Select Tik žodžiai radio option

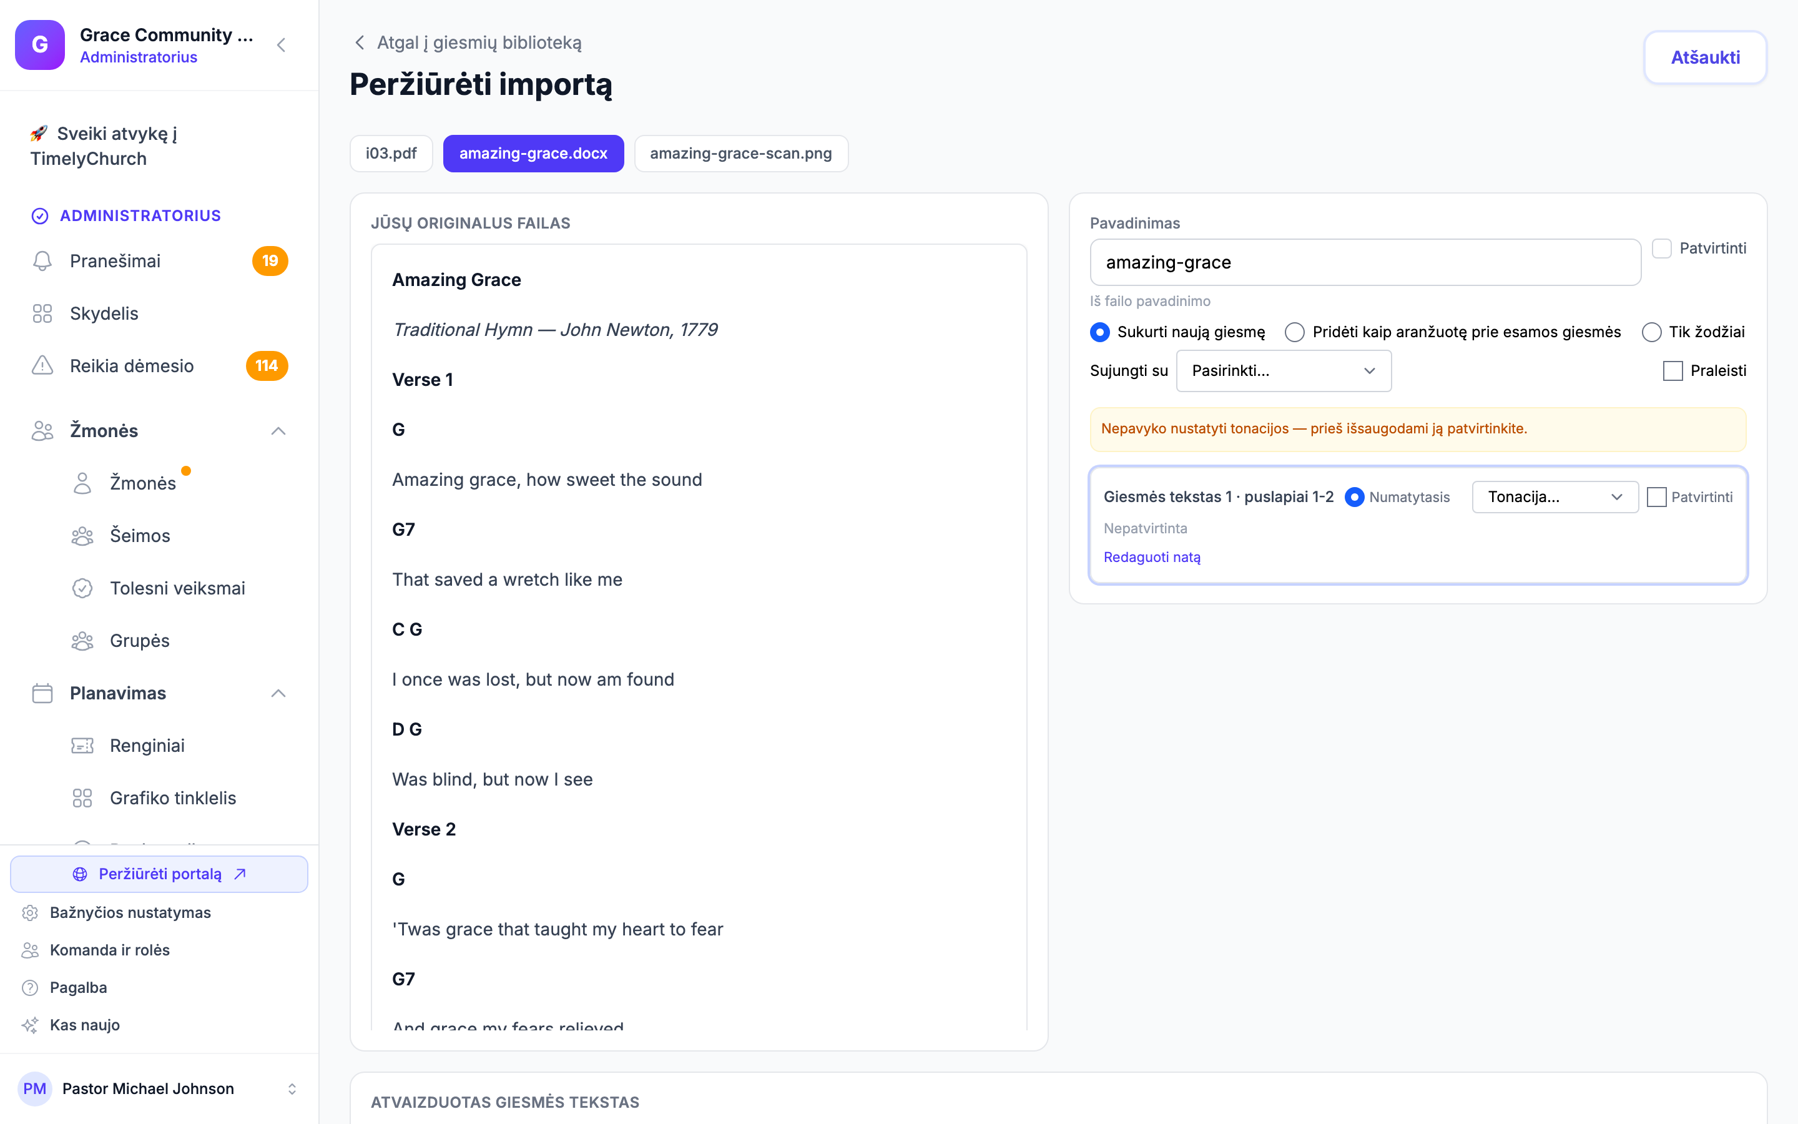point(1652,332)
